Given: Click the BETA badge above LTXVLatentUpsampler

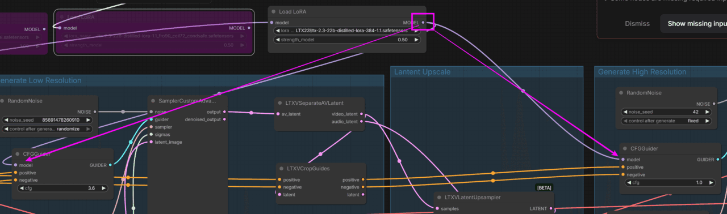Looking at the screenshot, I should tap(544, 187).
